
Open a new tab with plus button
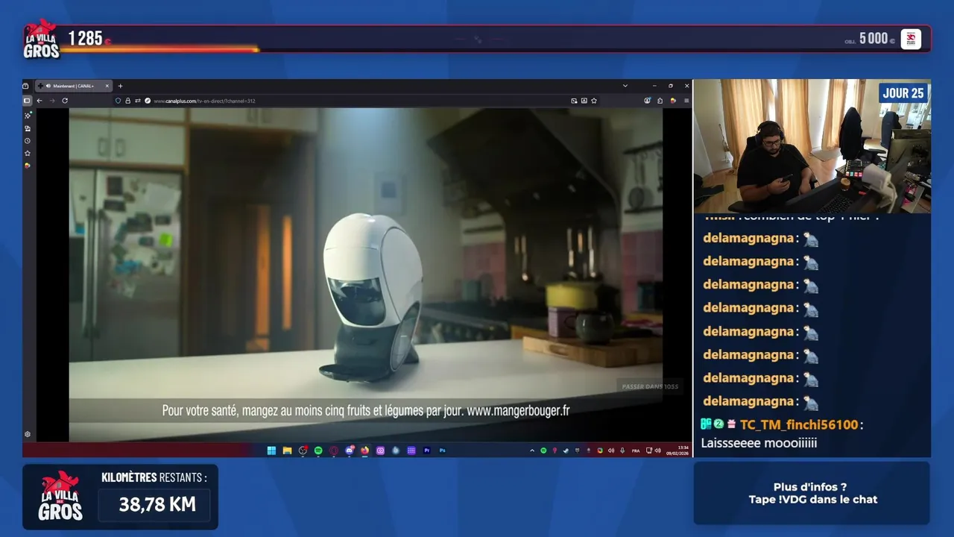pos(120,86)
